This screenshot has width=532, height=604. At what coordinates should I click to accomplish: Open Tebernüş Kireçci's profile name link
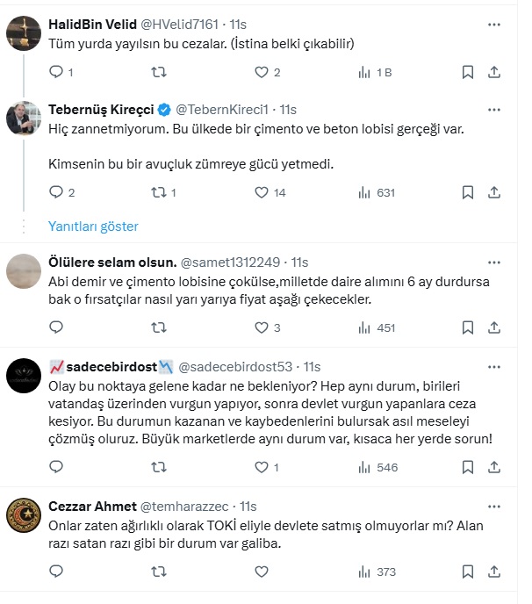pos(100,110)
